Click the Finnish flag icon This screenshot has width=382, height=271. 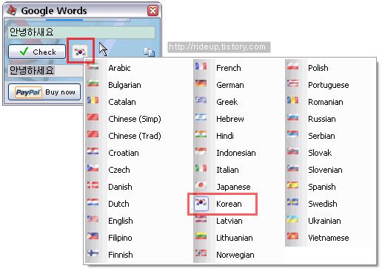coord(93,253)
